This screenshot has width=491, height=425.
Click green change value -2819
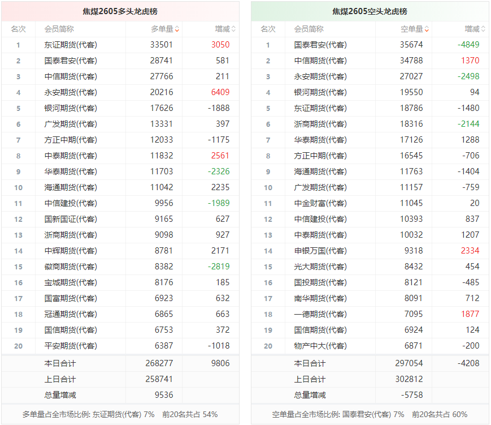point(219,267)
